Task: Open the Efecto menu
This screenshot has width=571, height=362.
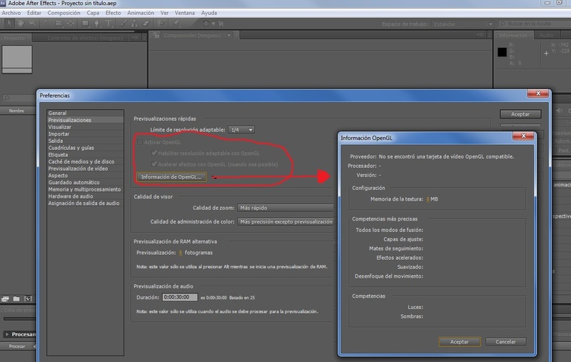Action: [x=113, y=13]
